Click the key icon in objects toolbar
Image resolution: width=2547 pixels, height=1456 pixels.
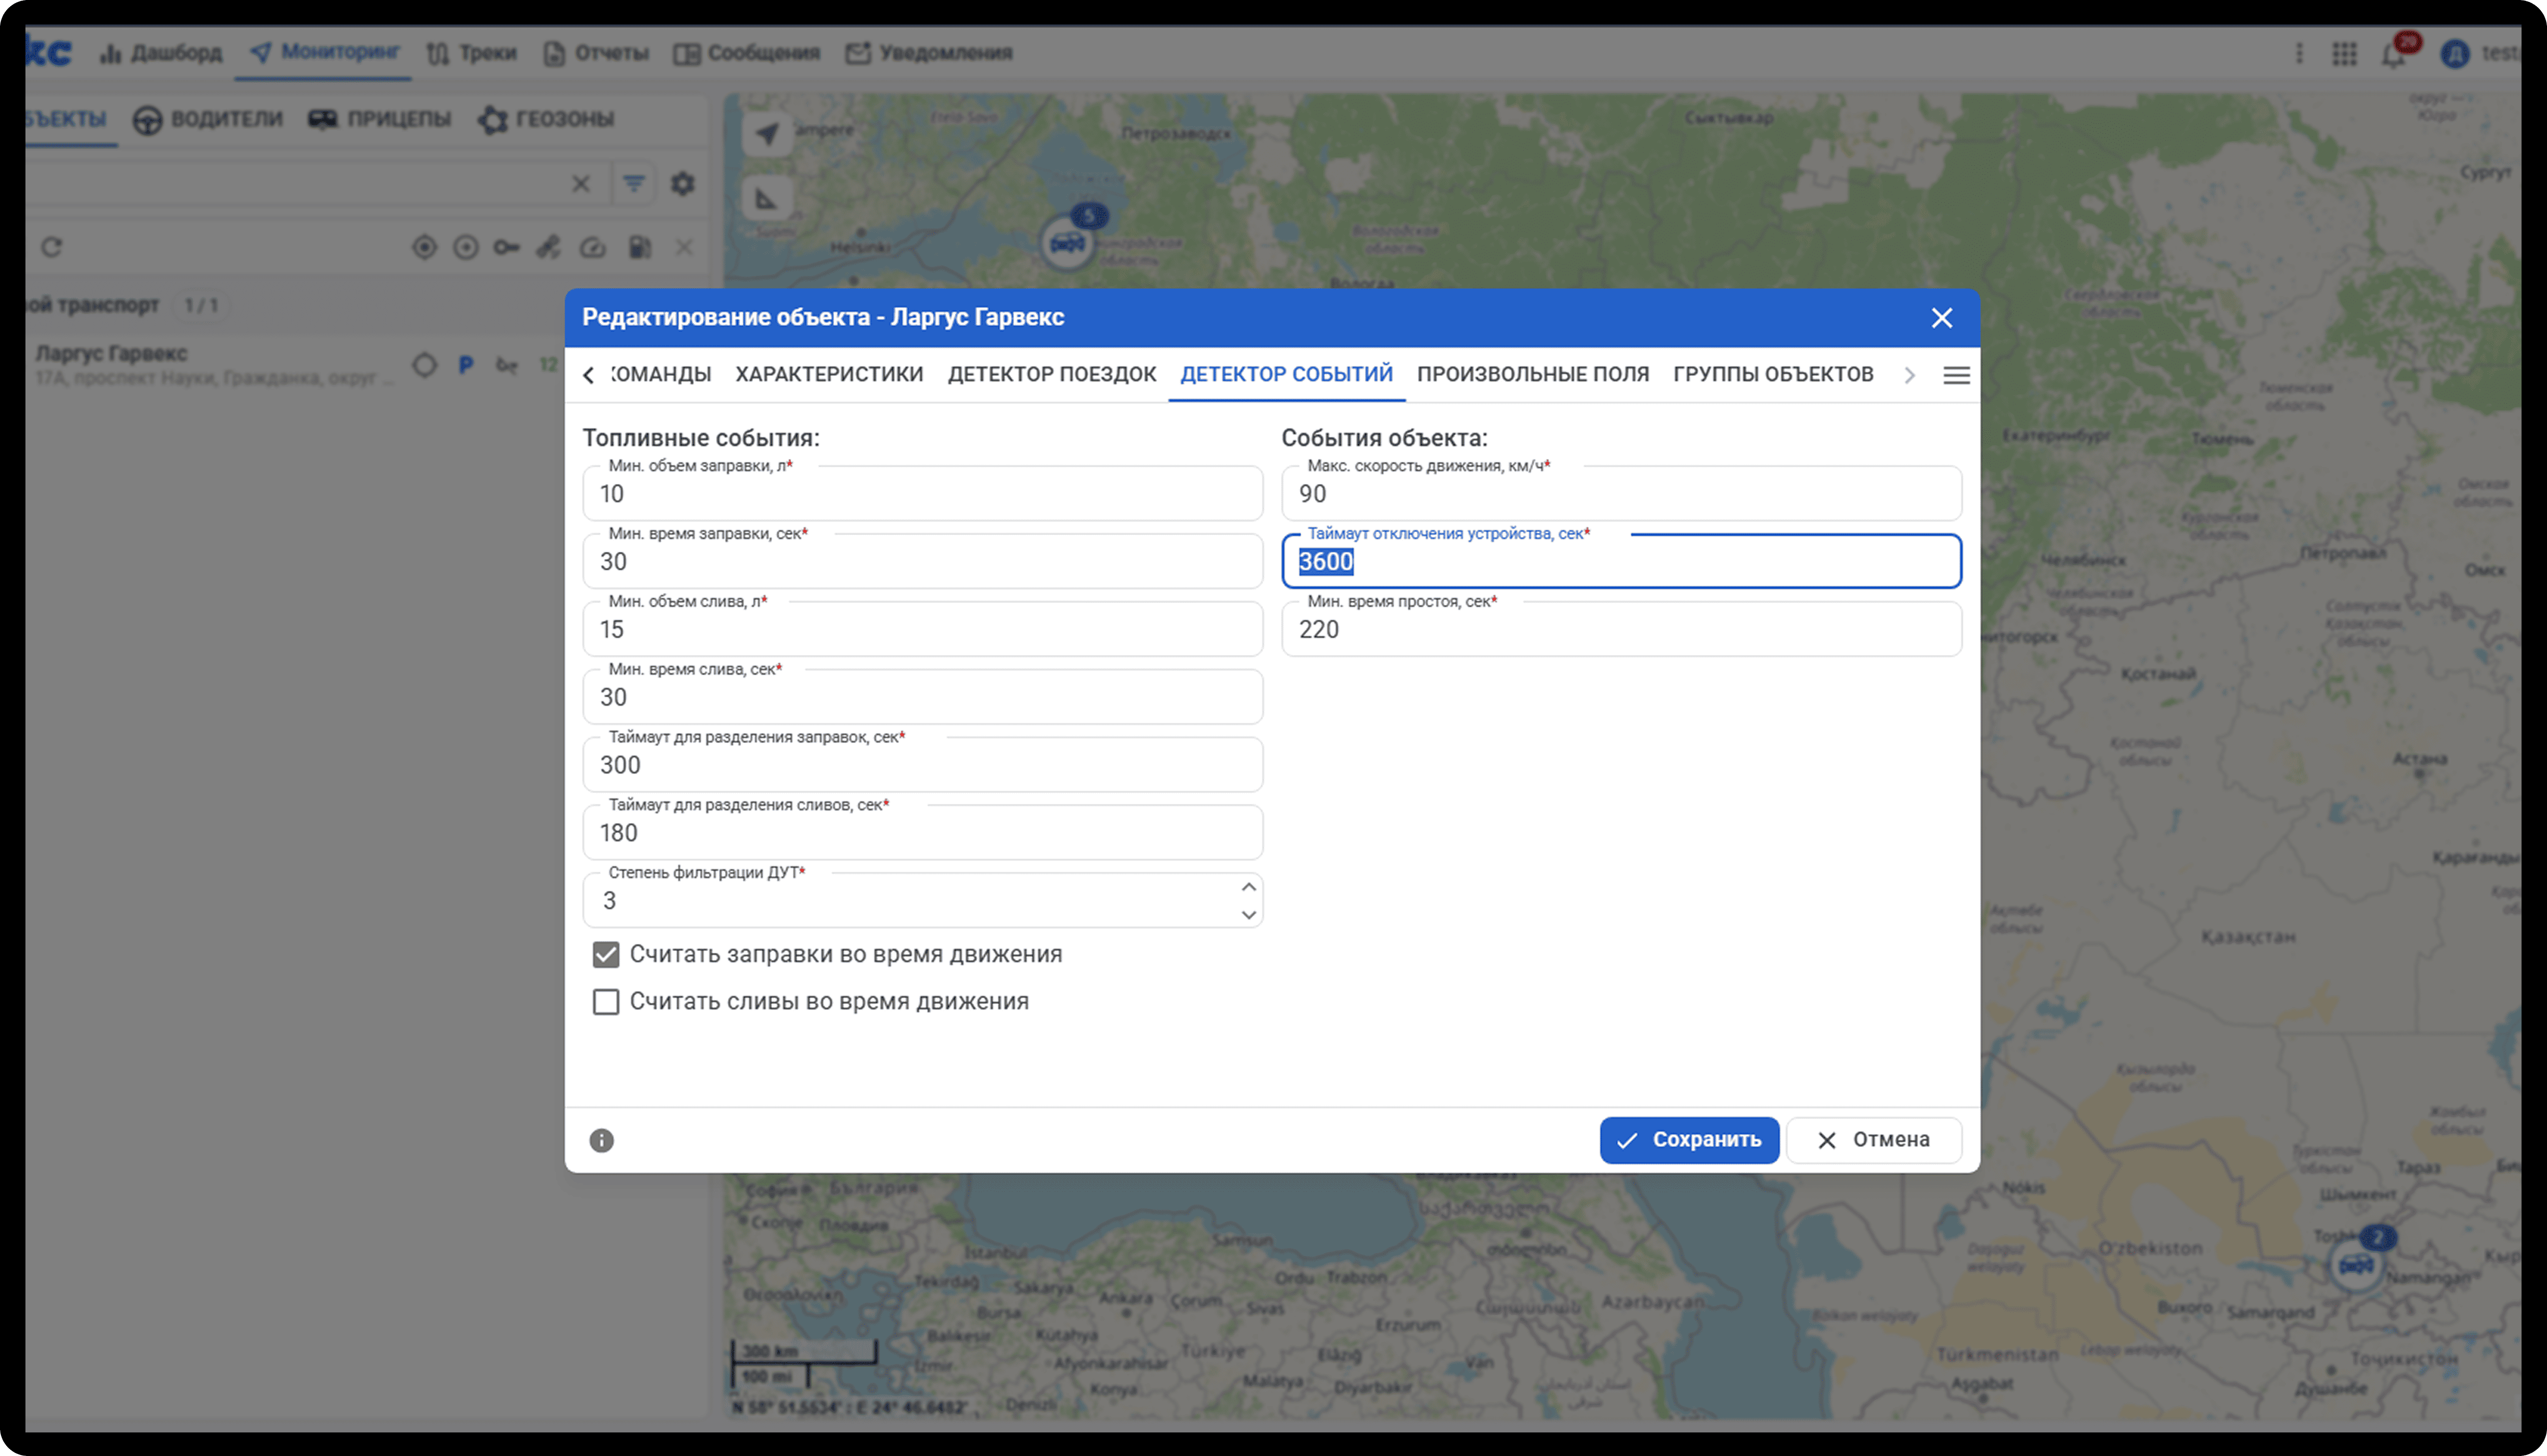point(507,247)
